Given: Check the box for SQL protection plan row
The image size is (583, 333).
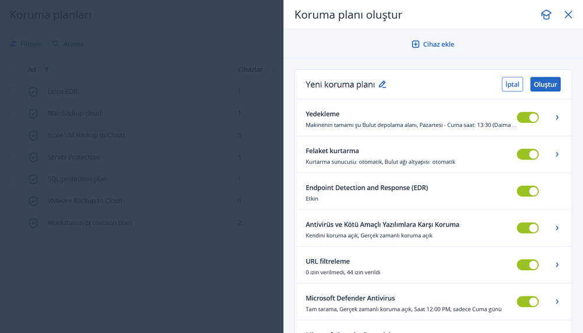Looking at the screenshot, I should (x=13, y=179).
